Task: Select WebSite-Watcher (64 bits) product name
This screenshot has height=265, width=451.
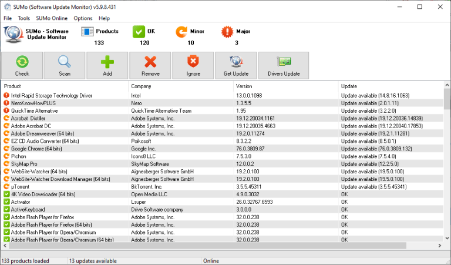Action: [39, 172]
